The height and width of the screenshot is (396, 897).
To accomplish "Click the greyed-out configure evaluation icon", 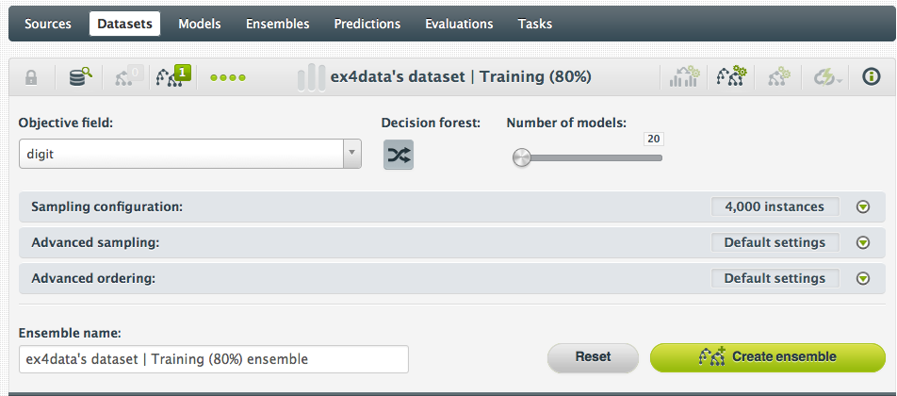I will [778, 77].
